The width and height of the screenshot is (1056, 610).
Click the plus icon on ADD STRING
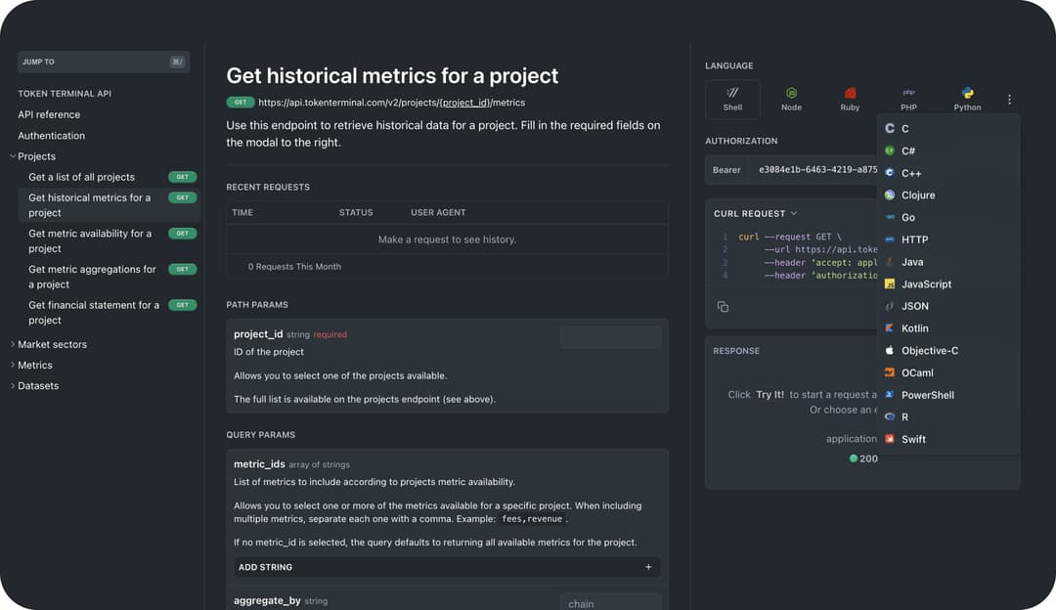pos(648,567)
